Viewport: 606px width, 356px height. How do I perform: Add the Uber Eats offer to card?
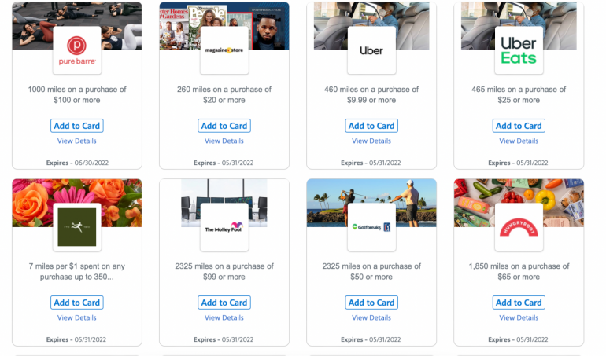pos(519,126)
